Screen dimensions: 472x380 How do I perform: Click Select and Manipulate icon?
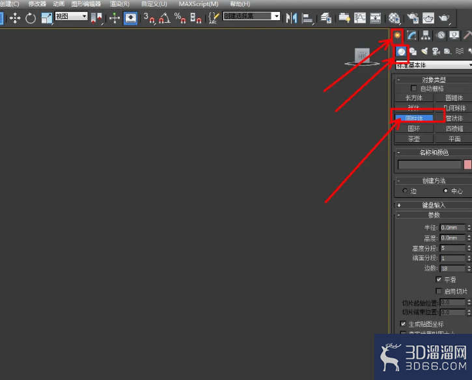[115, 18]
